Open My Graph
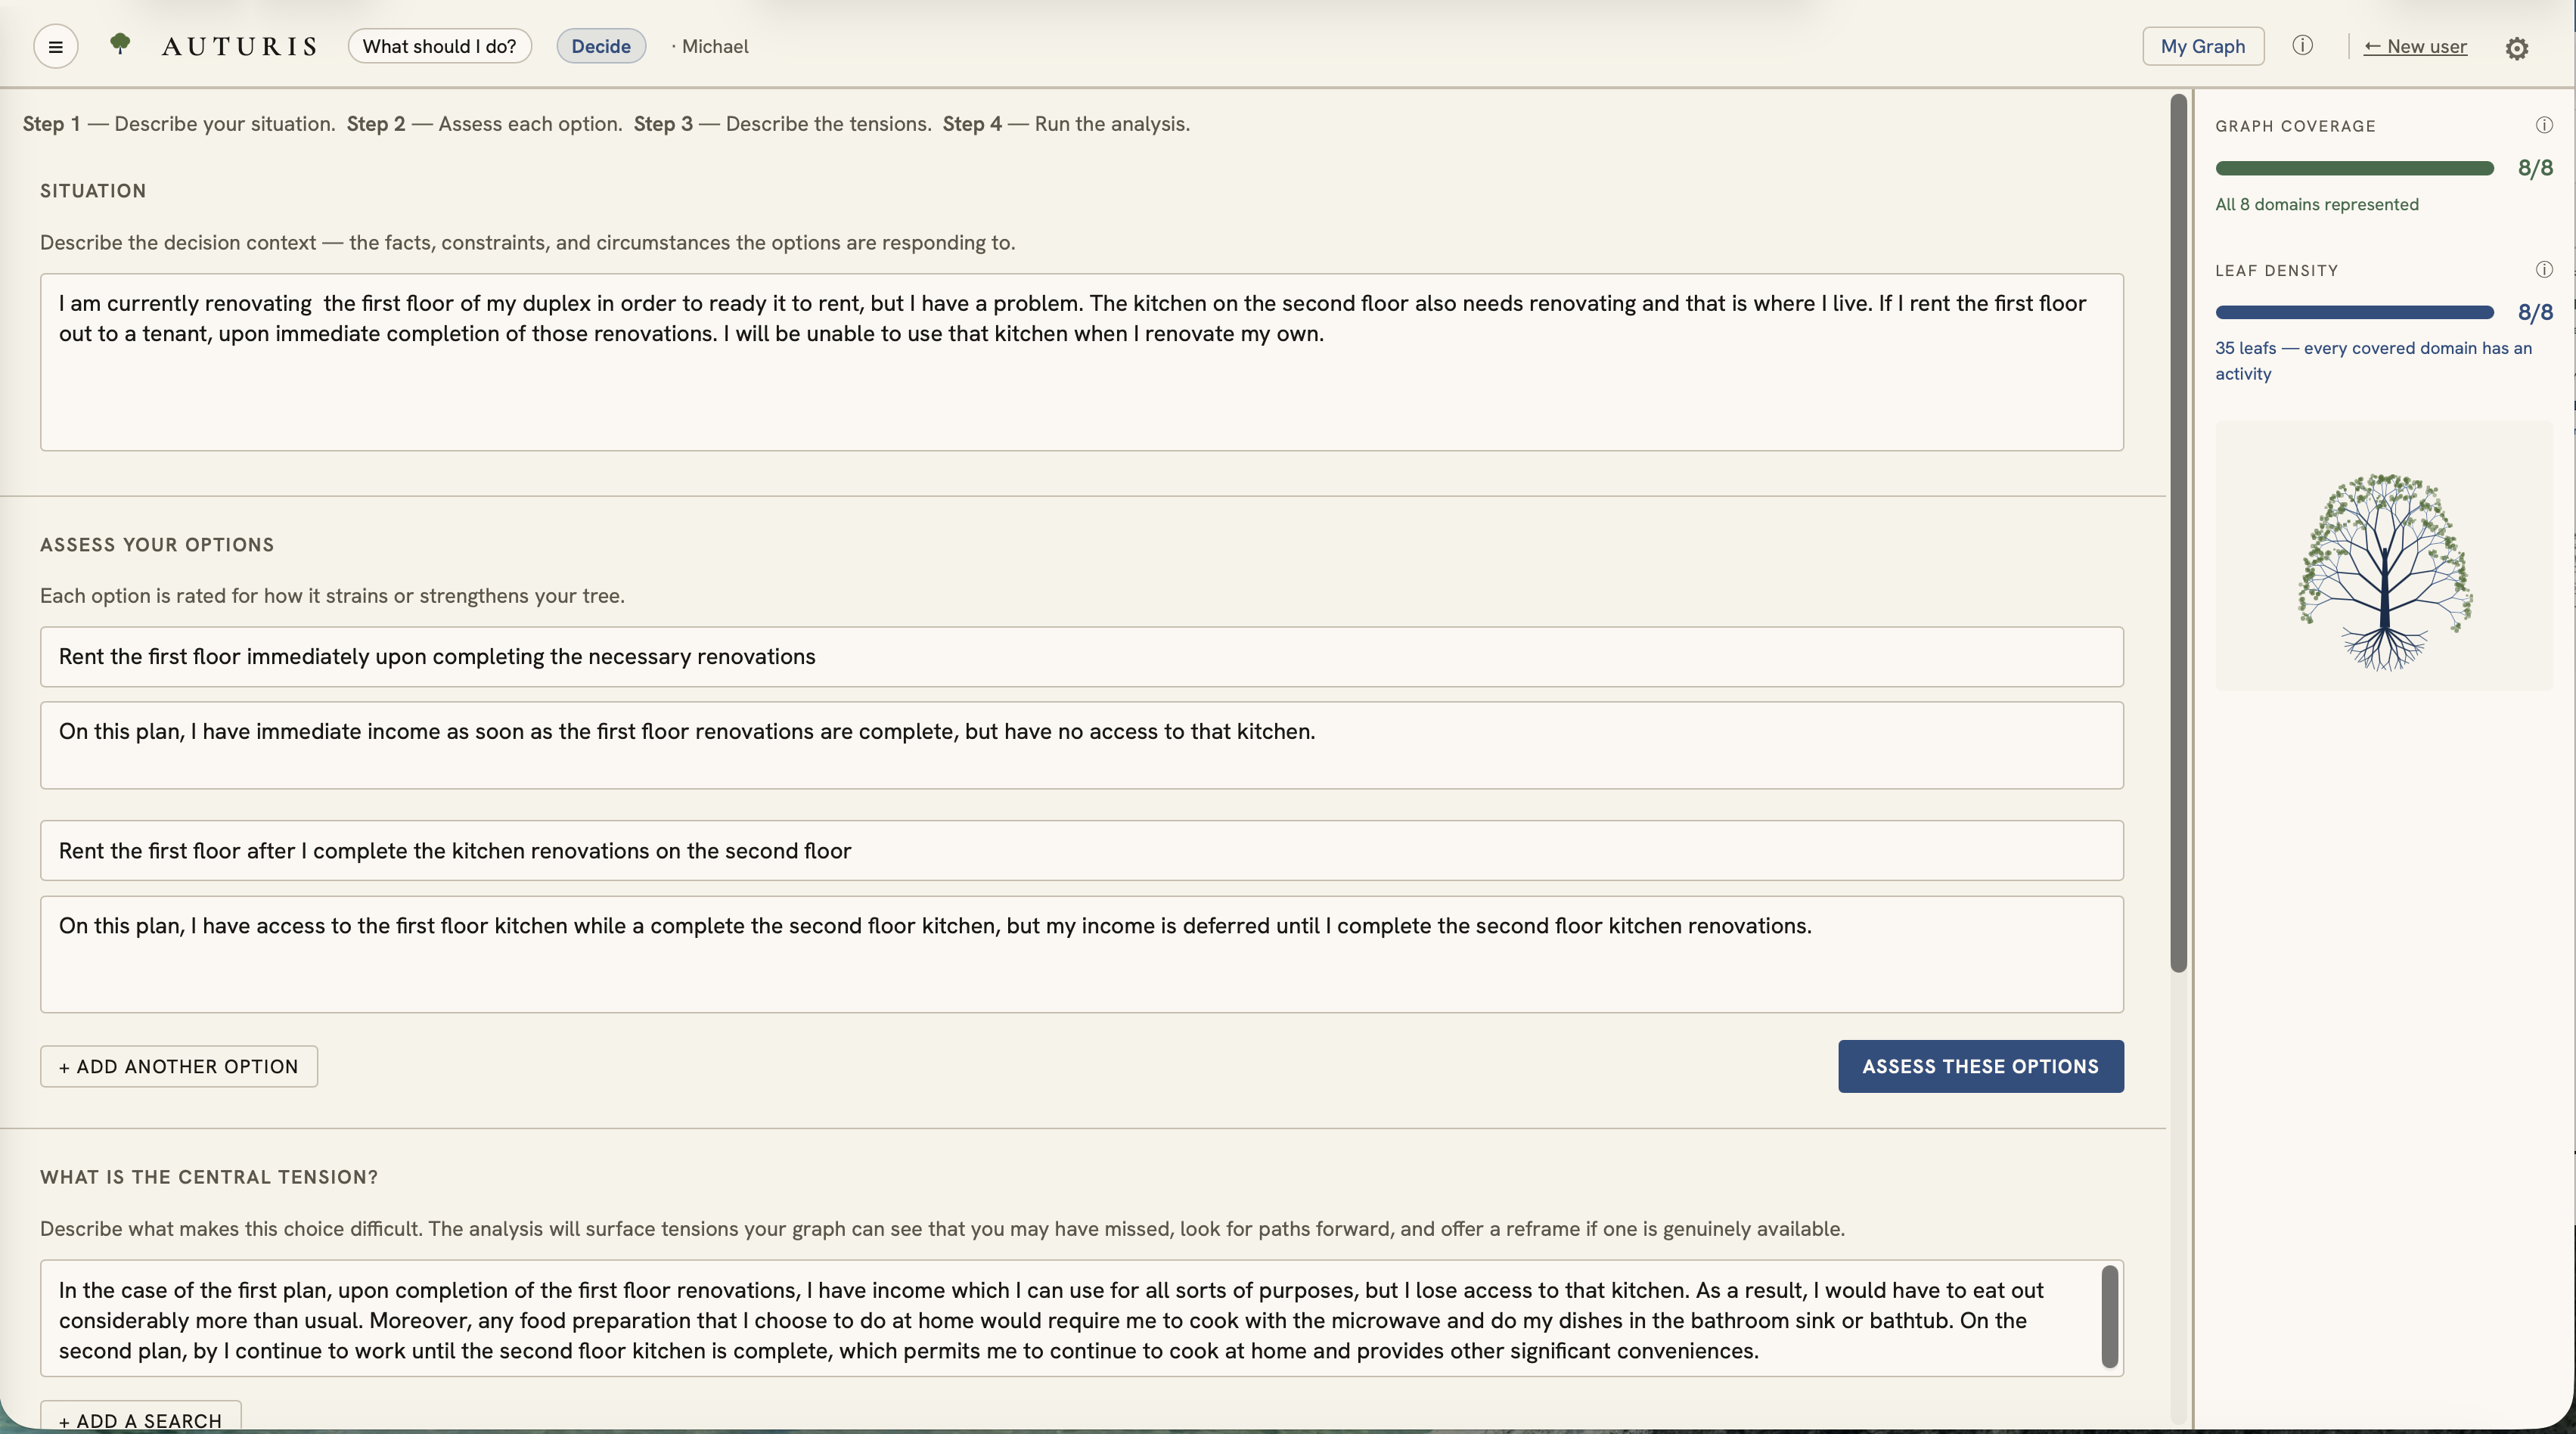Image resolution: width=2576 pixels, height=1434 pixels. point(2203,46)
